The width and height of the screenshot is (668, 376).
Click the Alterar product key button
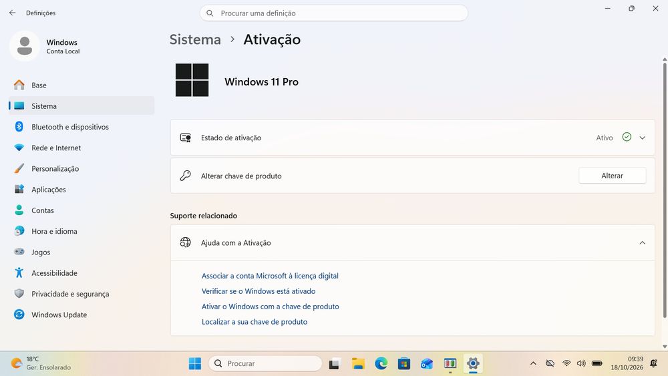pos(612,176)
